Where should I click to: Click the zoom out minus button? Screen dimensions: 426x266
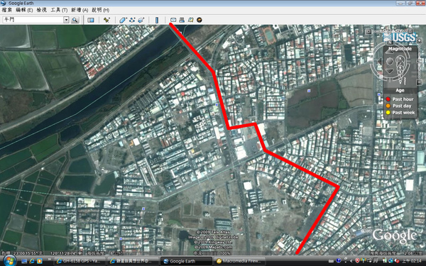[x=419, y=82]
